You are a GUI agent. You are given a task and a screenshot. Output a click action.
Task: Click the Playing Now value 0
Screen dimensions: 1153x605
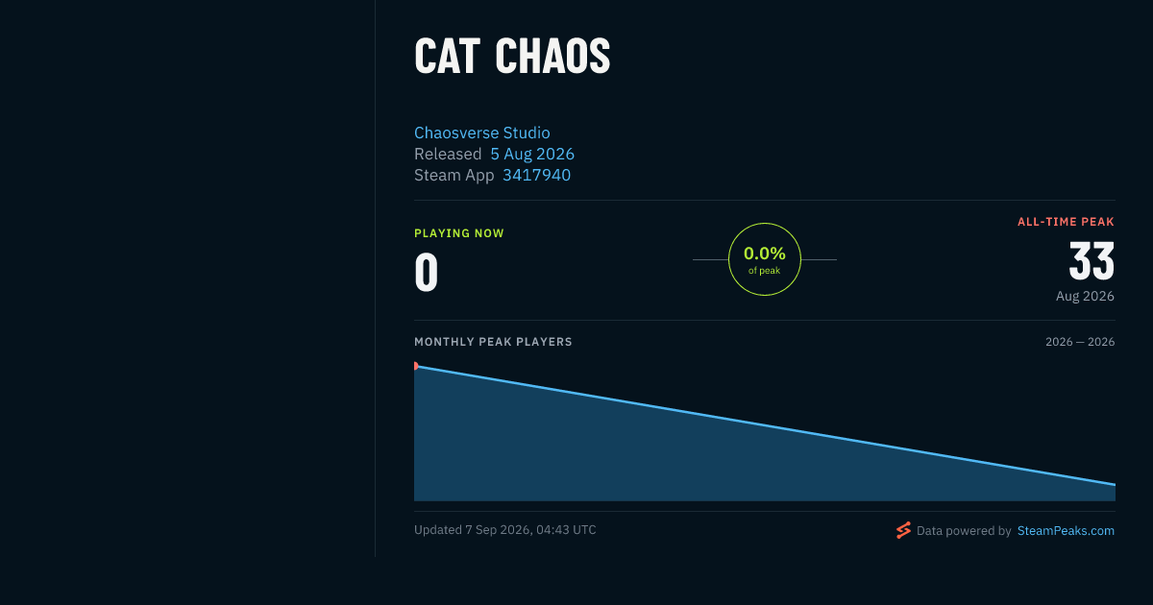tap(427, 273)
